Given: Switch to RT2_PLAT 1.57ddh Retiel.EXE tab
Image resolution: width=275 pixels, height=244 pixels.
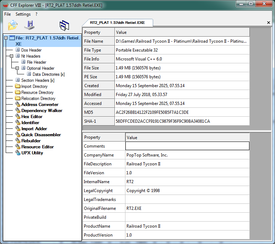Looking at the screenshot, I should (117, 22).
